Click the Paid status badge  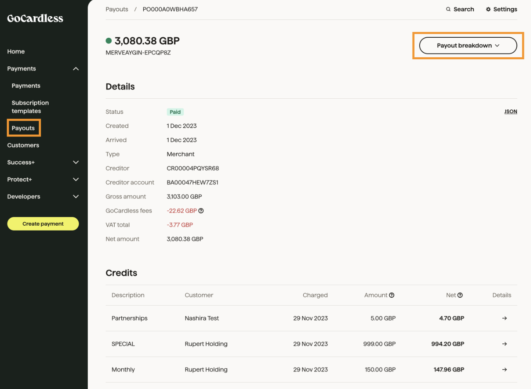click(x=175, y=112)
